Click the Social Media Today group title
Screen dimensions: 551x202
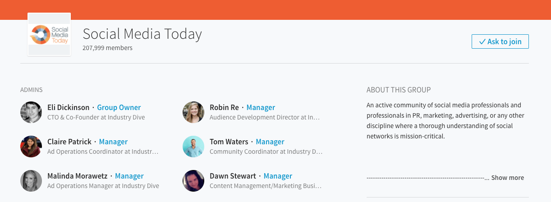142,34
